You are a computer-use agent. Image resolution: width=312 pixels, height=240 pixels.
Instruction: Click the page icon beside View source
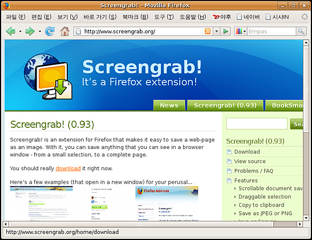pyautogui.click(x=229, y=162)
